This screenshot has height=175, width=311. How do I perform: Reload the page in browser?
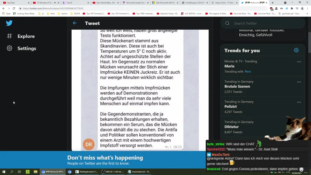(14, 8)
